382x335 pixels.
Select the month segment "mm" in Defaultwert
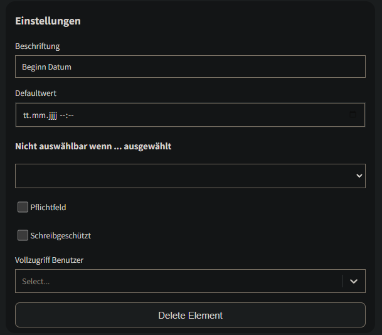pyautogui.click(x=40, y=115)
